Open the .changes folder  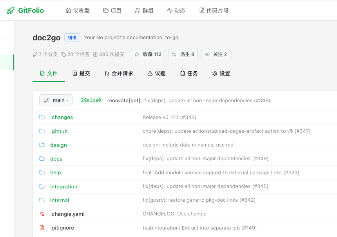62,117
